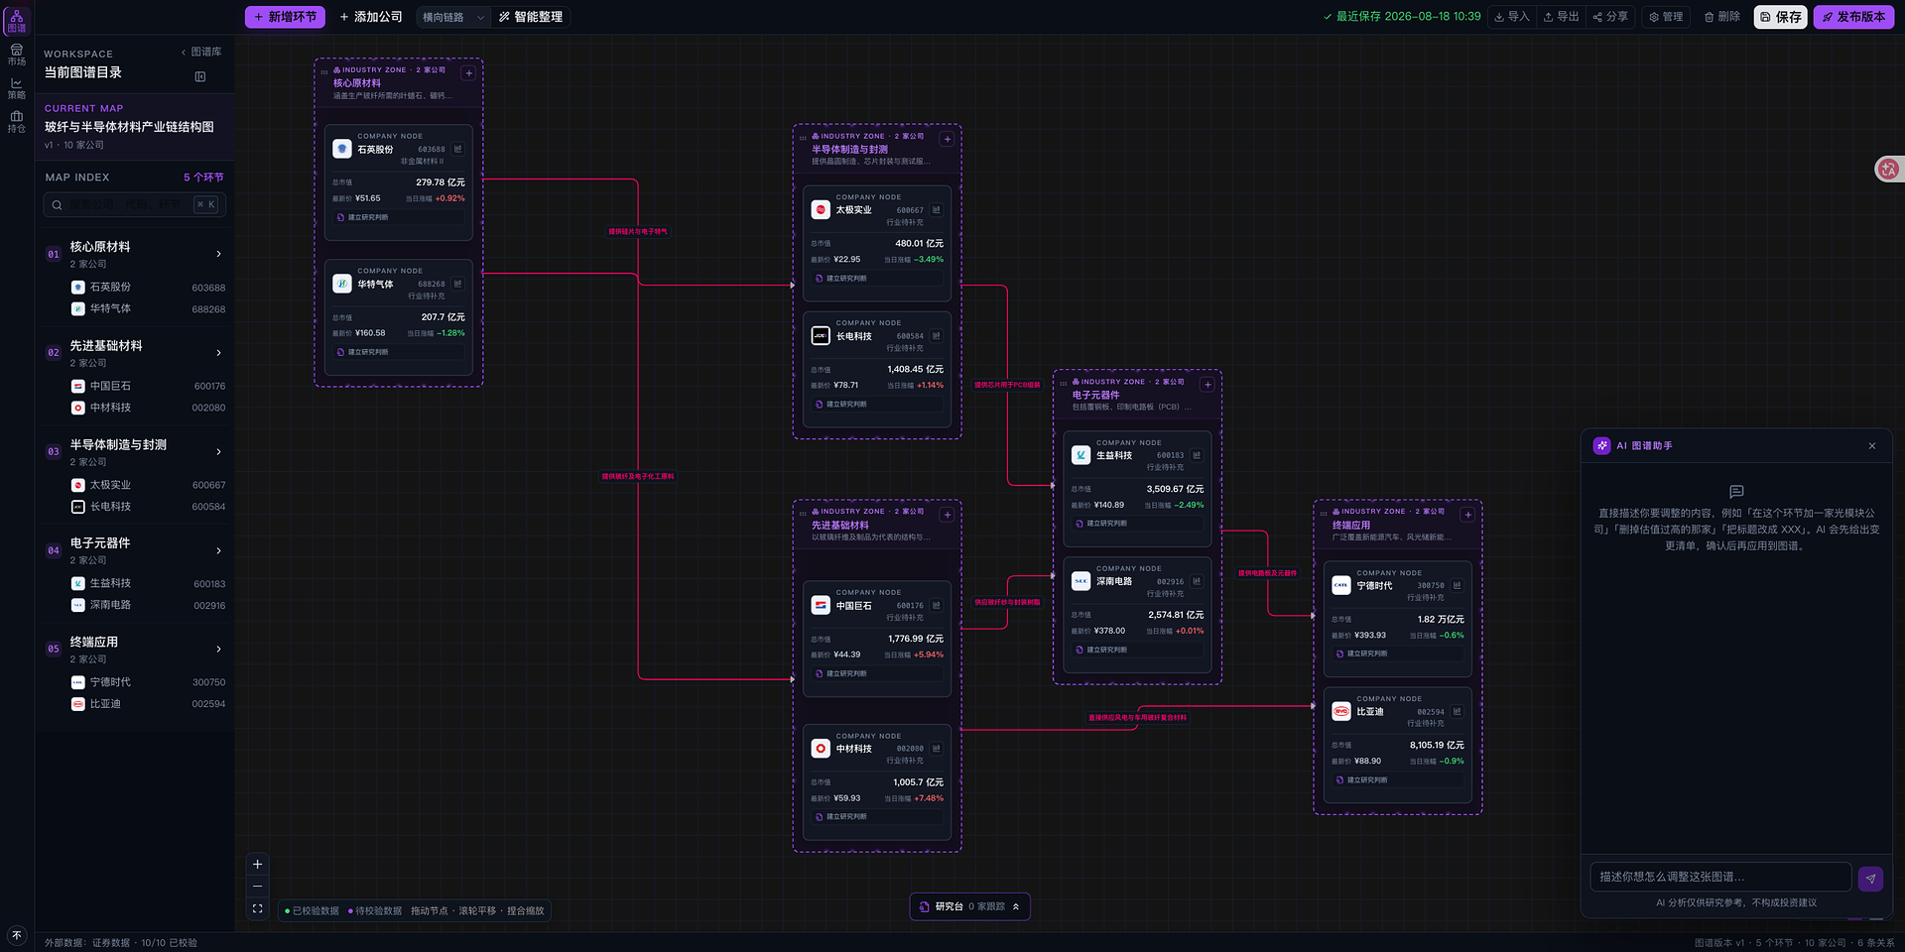Collapse the workspace directory panel icon
Screen dimensions: 1905x952
coord(200,76)
